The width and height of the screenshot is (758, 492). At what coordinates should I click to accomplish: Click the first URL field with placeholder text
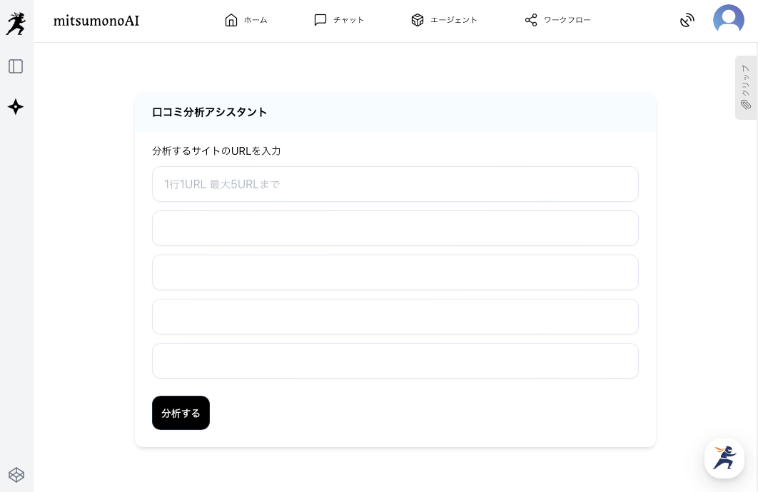pyautogui.click(x=395, y=184)
